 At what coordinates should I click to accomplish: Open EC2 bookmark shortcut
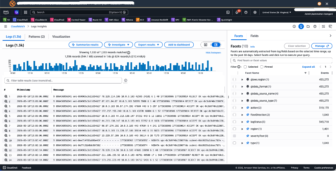[x=140, y=20]
